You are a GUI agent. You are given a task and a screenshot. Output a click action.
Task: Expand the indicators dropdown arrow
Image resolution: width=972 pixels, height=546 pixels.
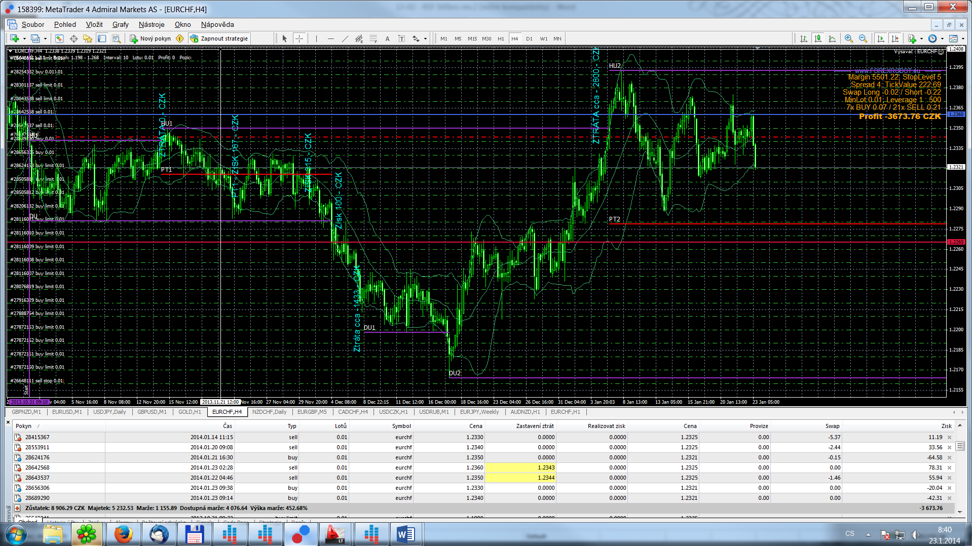pos(921,38)
